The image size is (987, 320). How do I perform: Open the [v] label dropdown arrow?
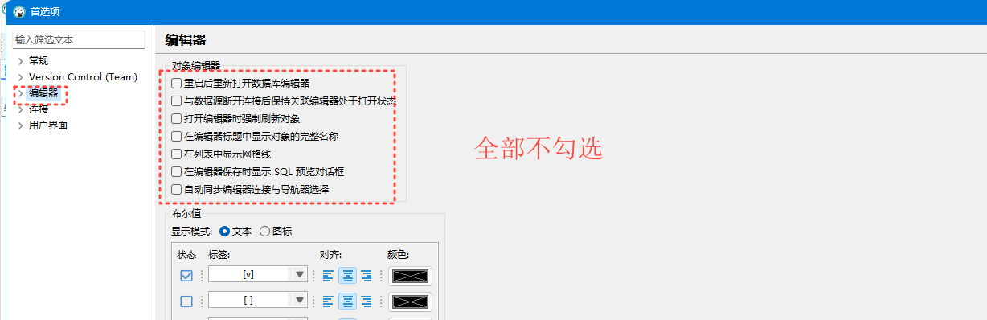pos(300,275)
